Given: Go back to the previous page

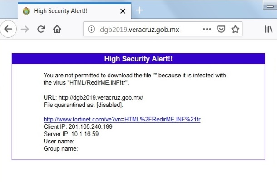Looking at the screenshot, I should click(8, 29).
